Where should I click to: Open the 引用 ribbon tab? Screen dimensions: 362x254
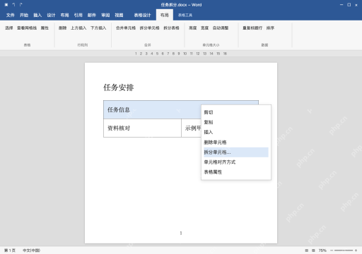[78, 15]
